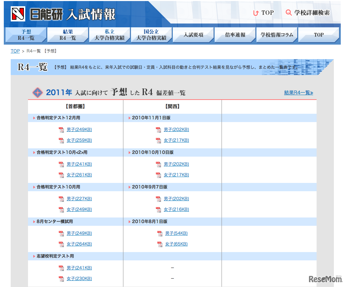
Task: Click the 【関西】 column header
Action: tap(172, 107)
